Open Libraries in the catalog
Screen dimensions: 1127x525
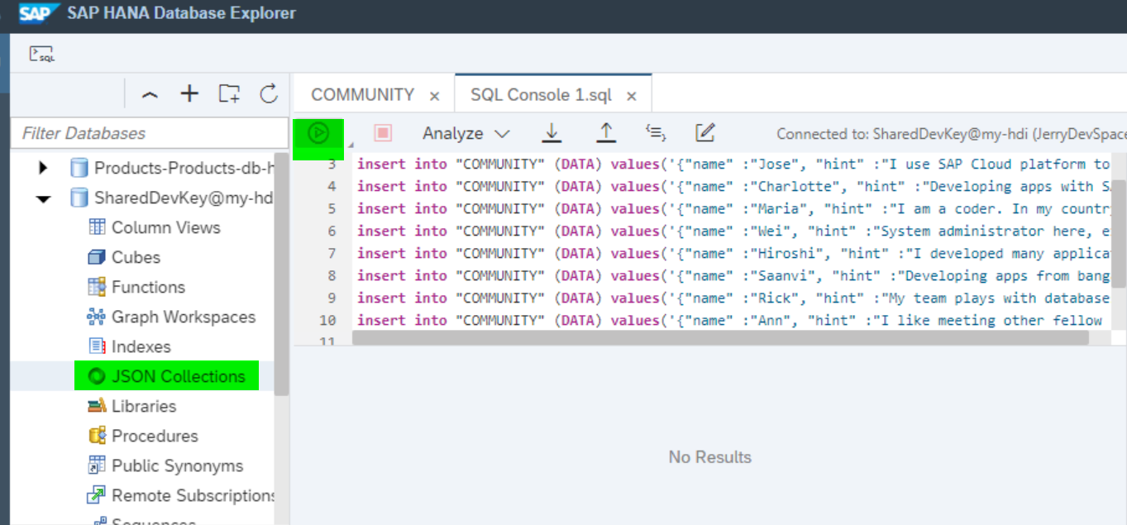(x=145, y=406)
